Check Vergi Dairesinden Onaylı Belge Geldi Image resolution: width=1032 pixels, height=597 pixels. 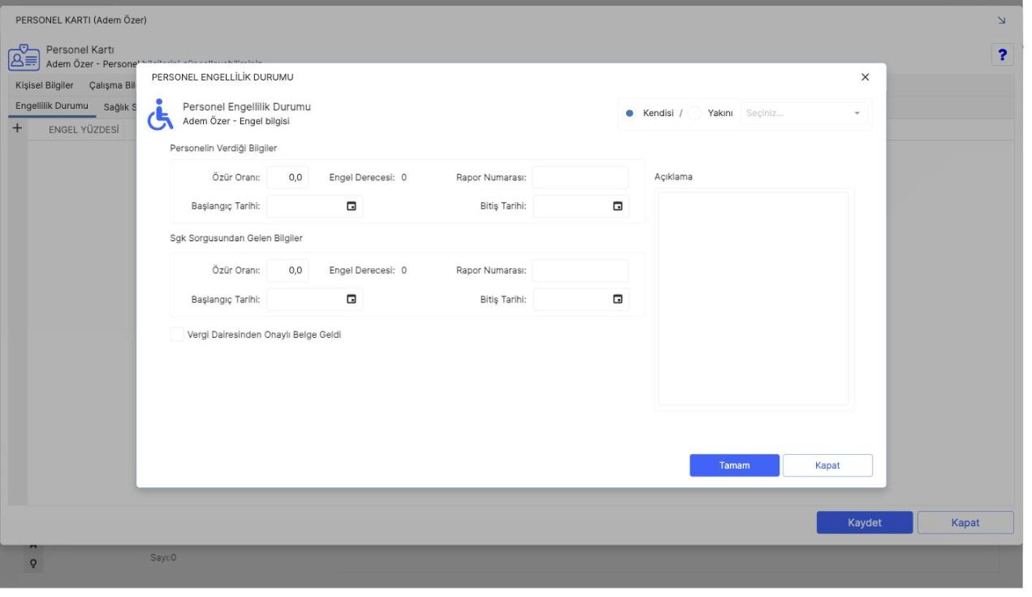tap(177, 335)
